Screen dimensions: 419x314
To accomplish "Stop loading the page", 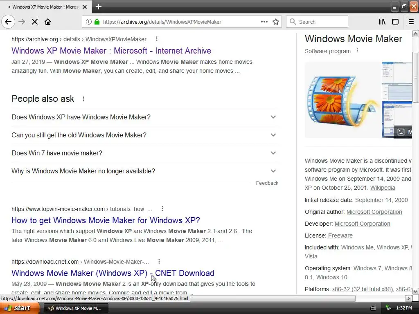I will point(34,22).
